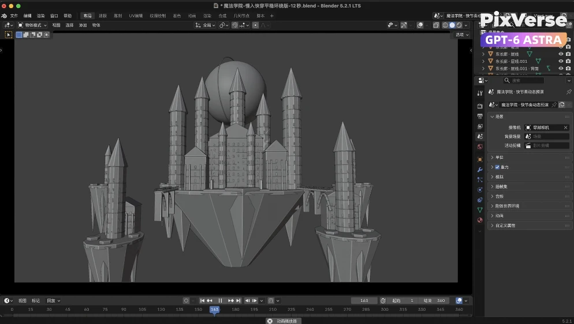Toggle proportional editing icon
Viewport: 574px width, 324px height.
[255, 25]
